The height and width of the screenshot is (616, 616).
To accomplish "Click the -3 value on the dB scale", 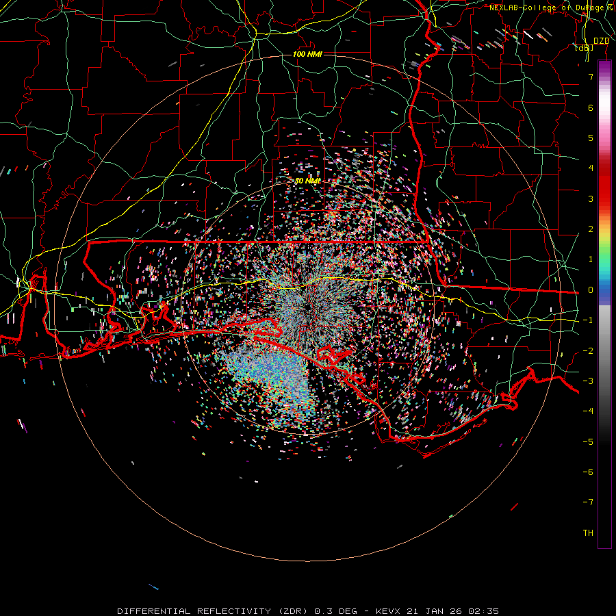I will point(588,381).
